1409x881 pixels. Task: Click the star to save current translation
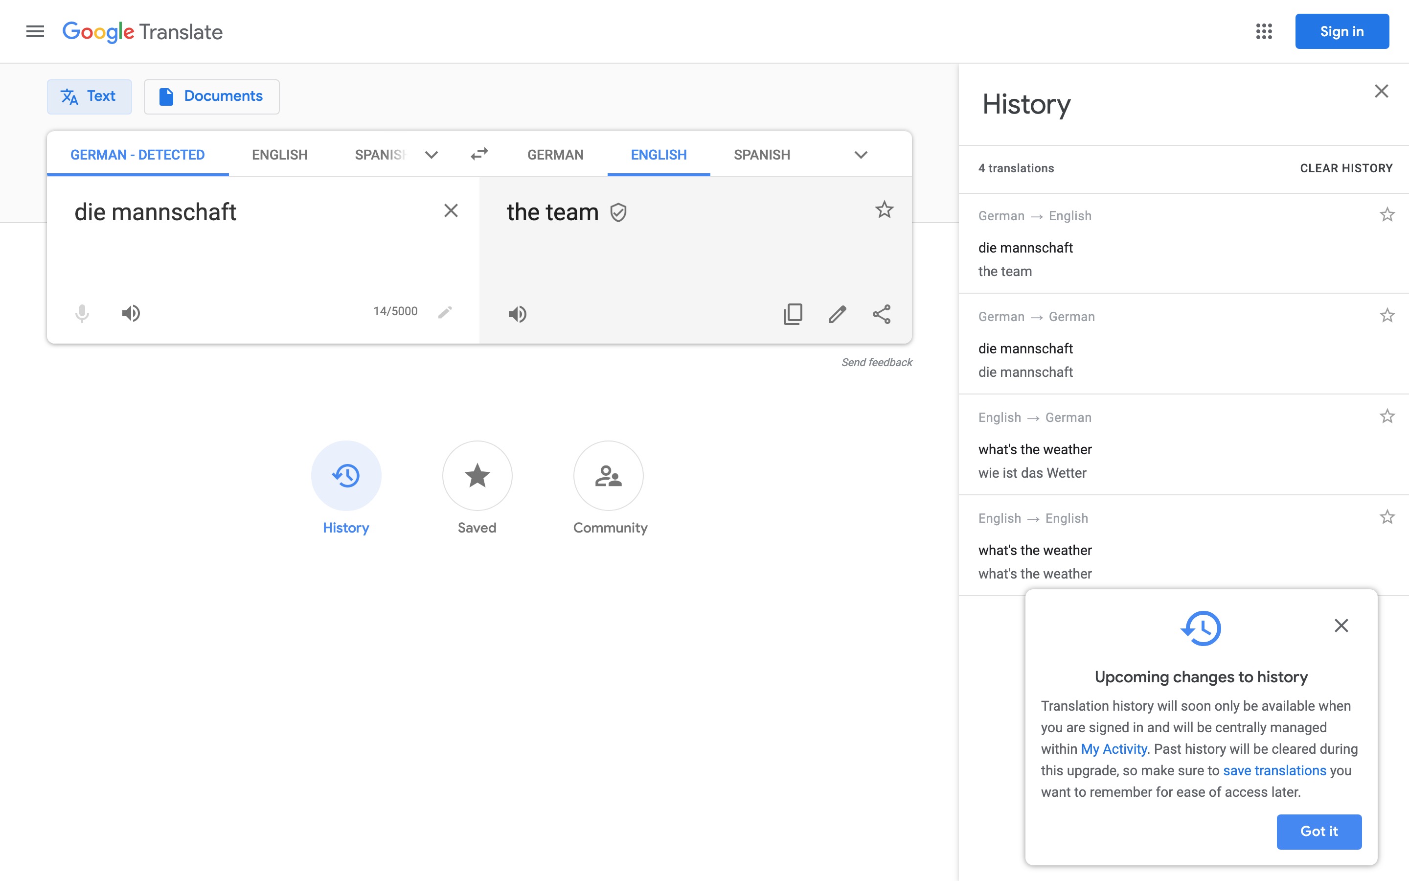click(x=883, y=210)
